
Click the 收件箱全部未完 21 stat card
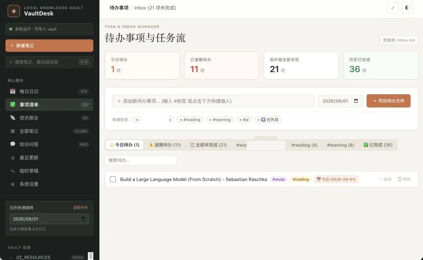[301, 65]
